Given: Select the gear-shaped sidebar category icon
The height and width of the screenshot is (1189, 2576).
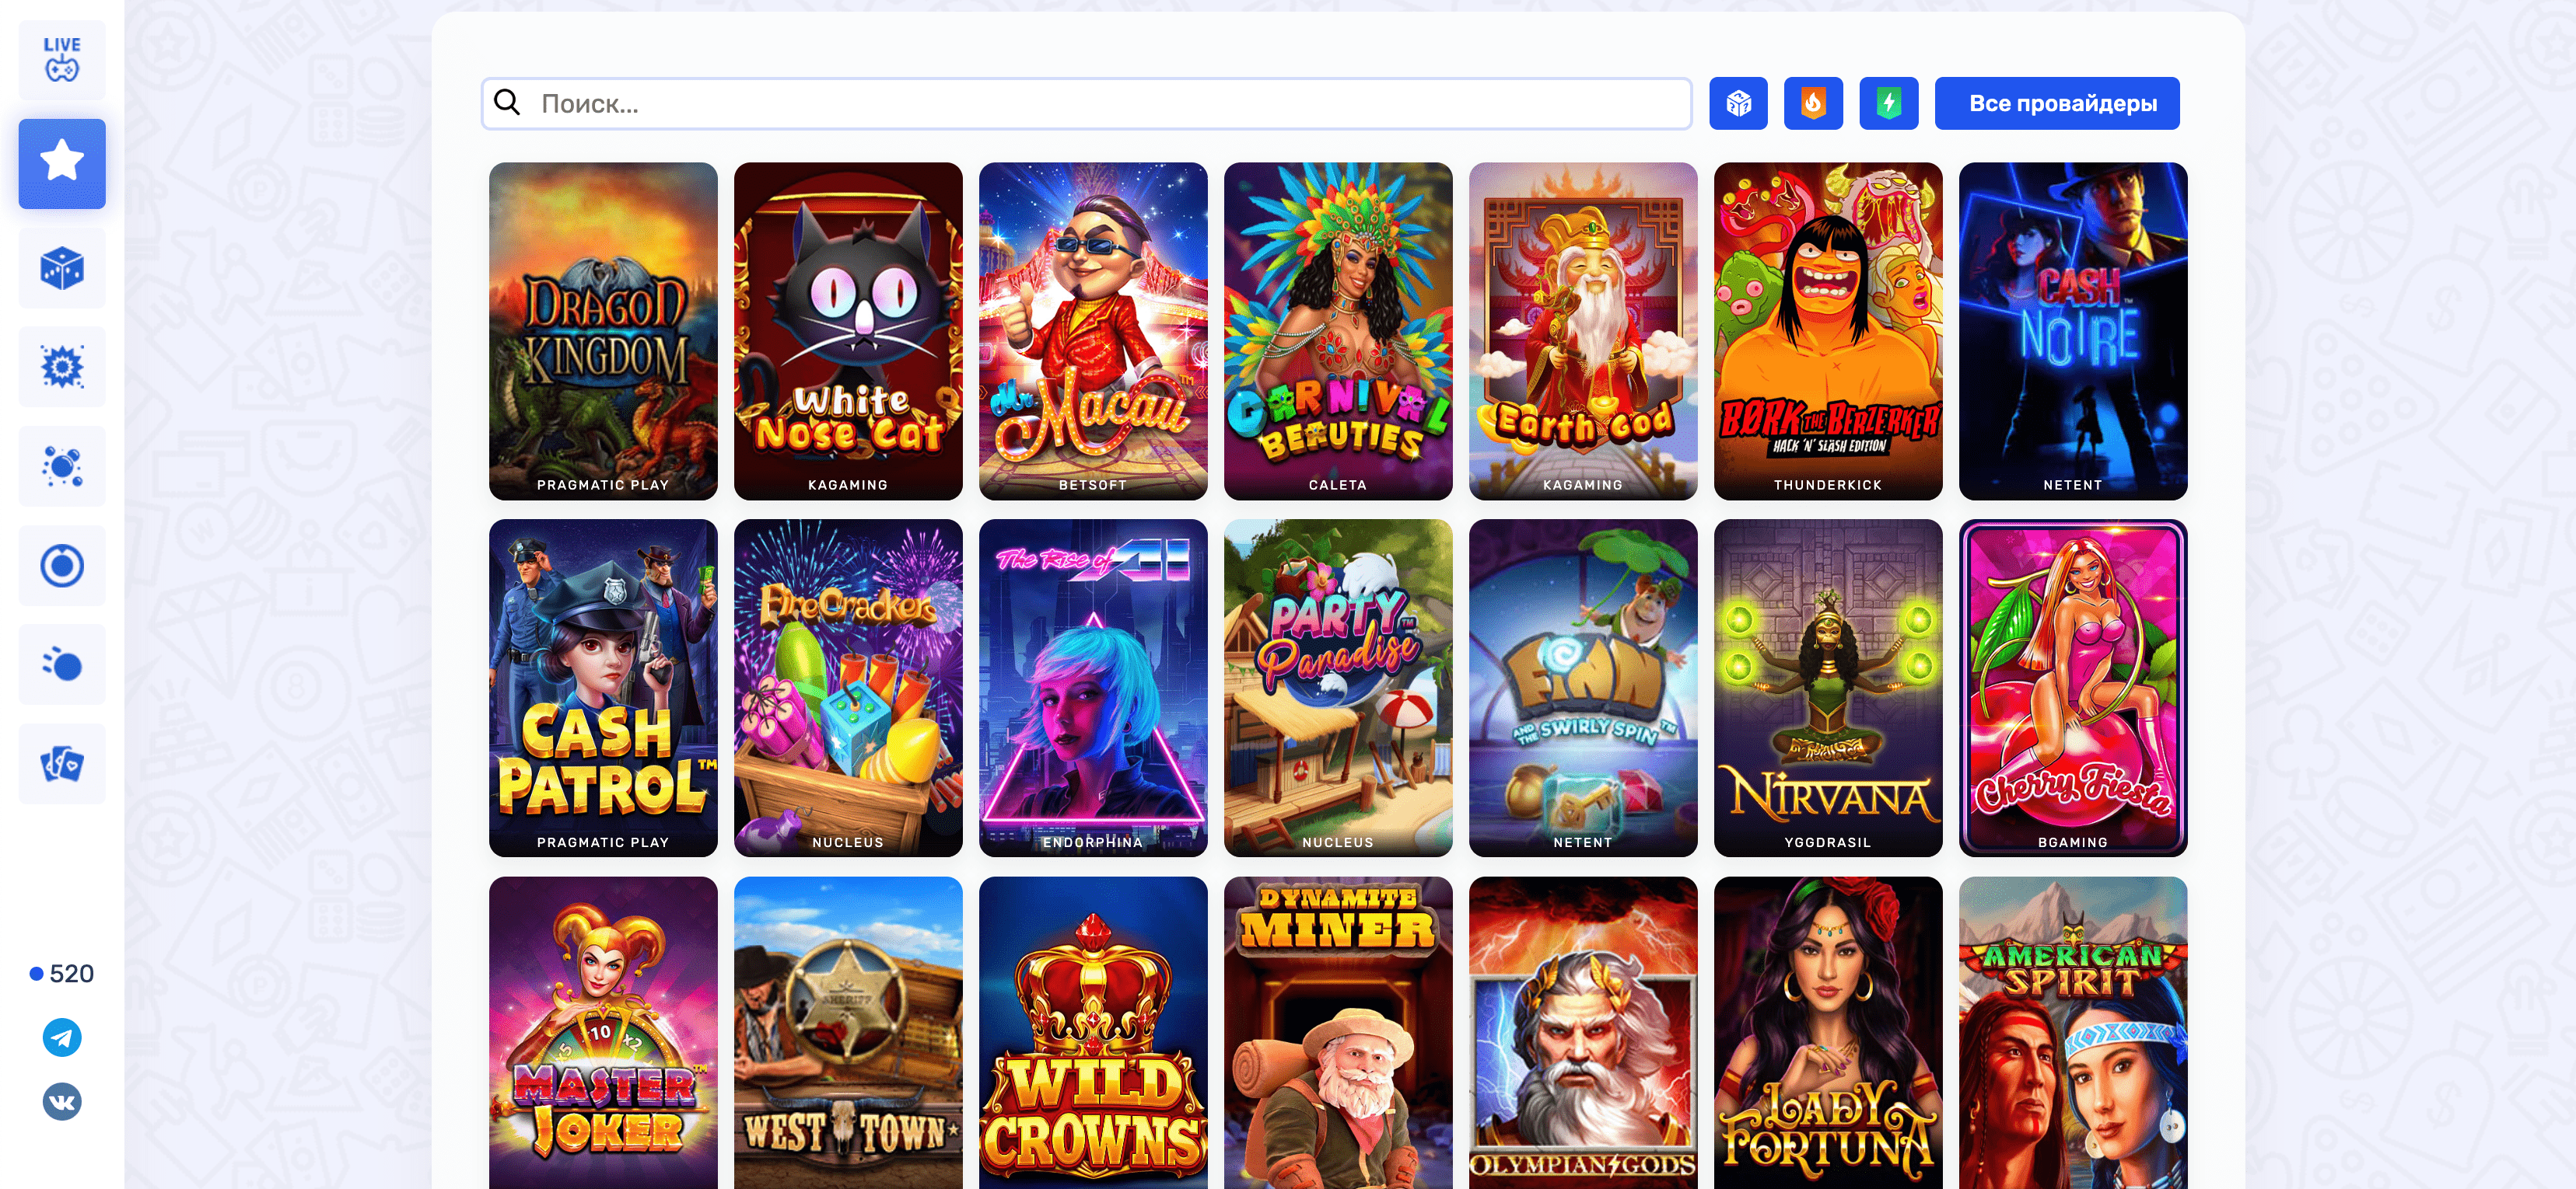Looking at the screenshot, I should click(62, 367).
